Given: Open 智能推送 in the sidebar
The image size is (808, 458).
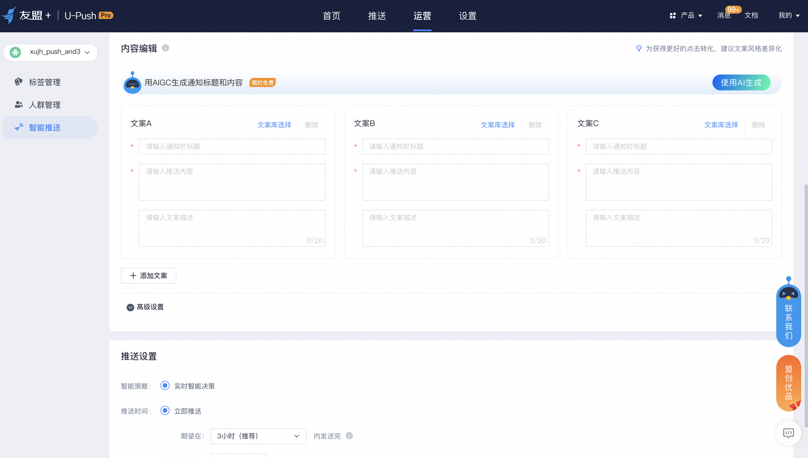Looking at the screenshot, I should tap(50, 128).
